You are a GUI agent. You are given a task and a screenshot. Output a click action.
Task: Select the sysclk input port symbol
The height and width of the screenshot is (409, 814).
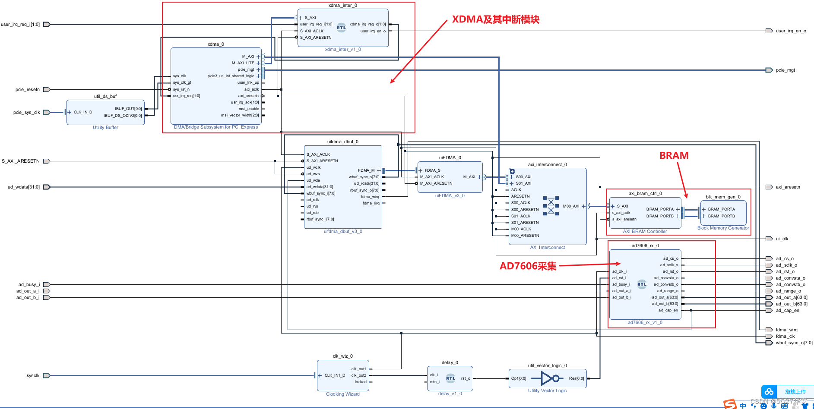click(x=47, y=375)
